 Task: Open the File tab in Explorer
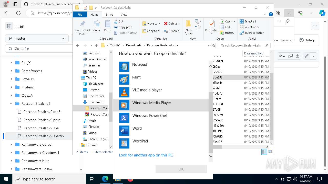click(x=80, y=15)
